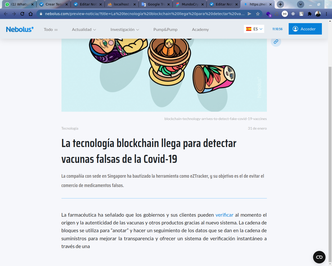Go to Pump&Pump section
The height and width of the screenshot is (266, 332).
[x=165, y=30]
